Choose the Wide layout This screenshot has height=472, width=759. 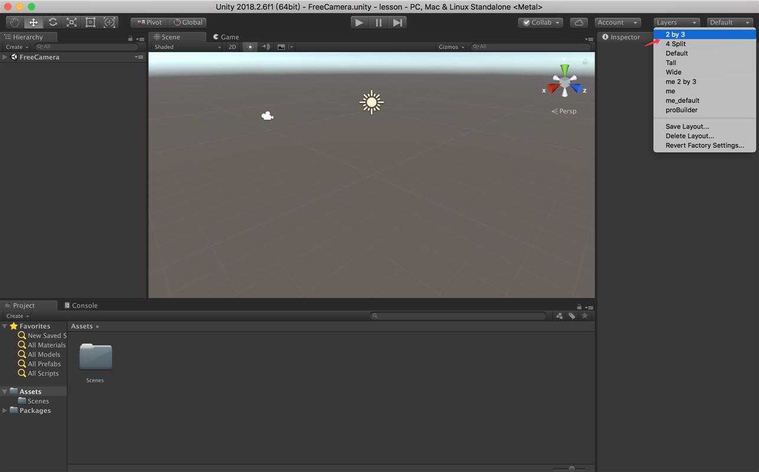click(x=705, y=72)
